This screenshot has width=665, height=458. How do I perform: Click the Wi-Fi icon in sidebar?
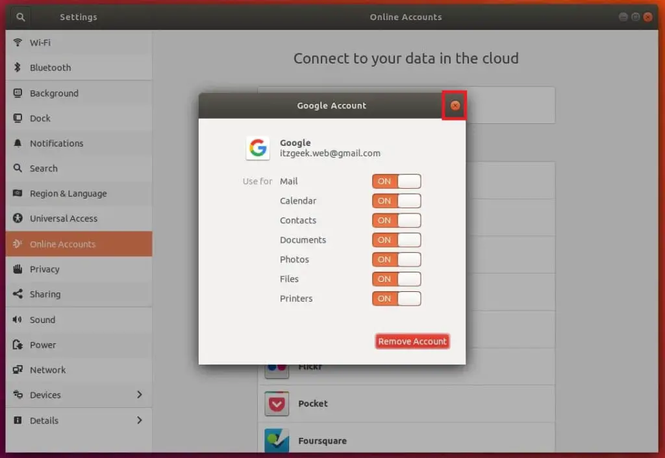coord(18,42)
